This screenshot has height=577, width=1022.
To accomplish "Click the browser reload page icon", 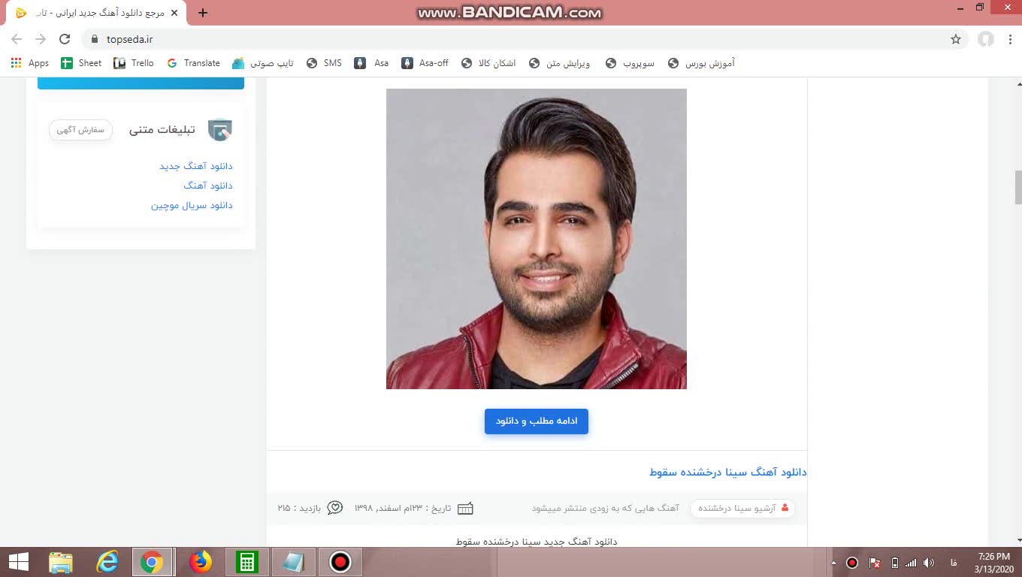I will (x=65, y=39).
